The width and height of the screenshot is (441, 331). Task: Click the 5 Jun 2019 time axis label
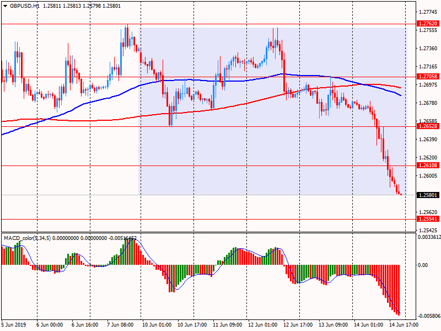pos(14,325)
